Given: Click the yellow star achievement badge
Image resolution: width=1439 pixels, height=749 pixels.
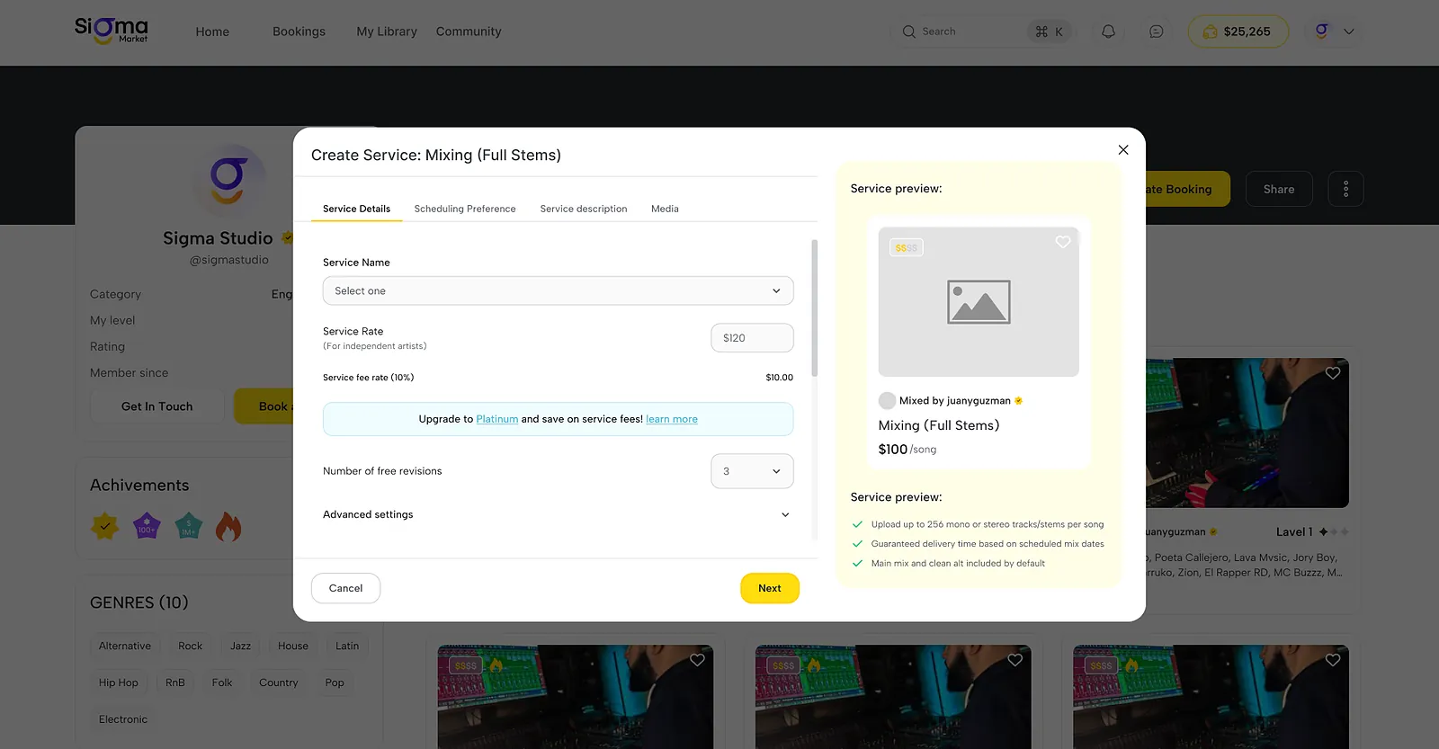Looking at the screenshot, I should 105,526.
